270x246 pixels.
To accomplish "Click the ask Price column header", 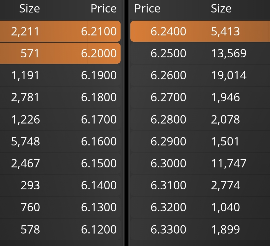I will click(147, 8).
